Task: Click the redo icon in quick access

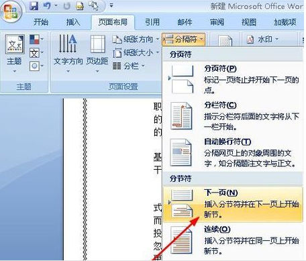Action: pyautogui.click(x=66, y=6)
